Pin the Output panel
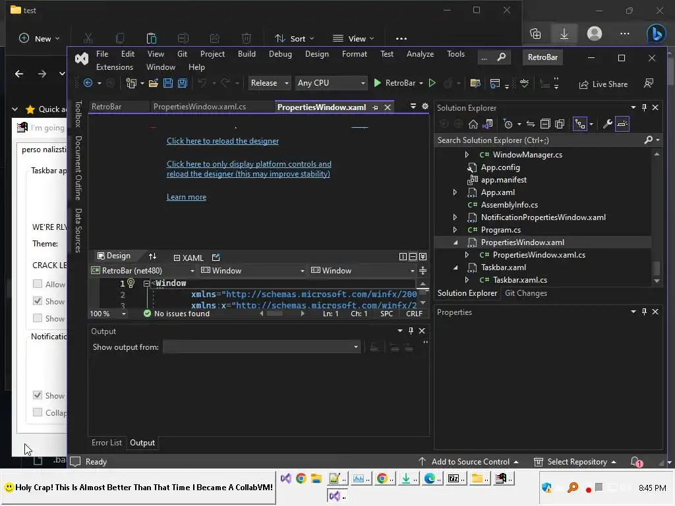This screenshot has width=675, height=506. [411, 331]
